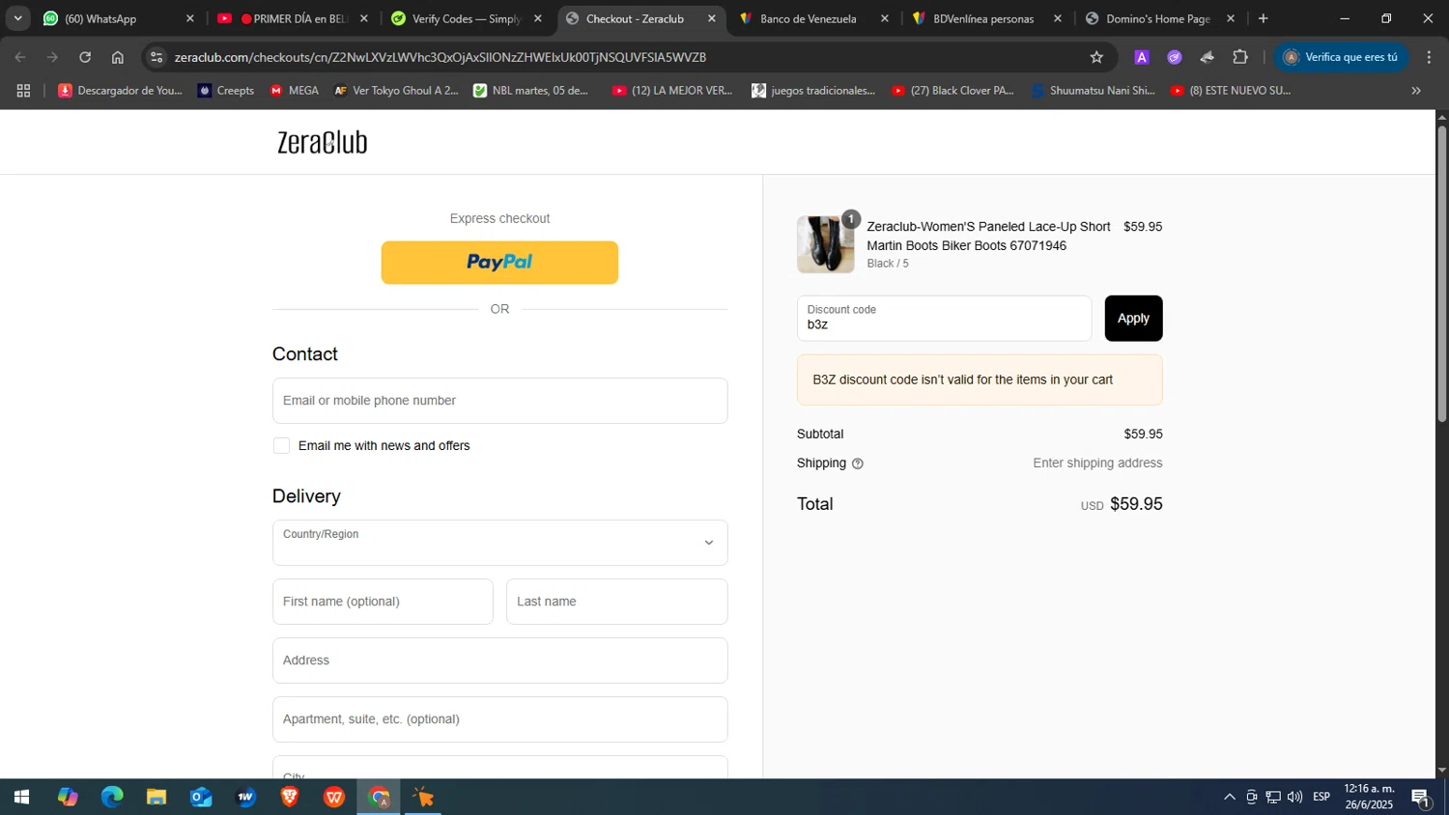The width and height of the screenshot is (1449, 815).
Task: Click the Apartment, suite, etc. field
Action: coord(499,719)
